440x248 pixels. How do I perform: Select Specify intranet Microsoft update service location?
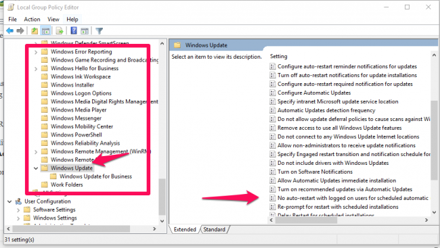tap(338, 101)
